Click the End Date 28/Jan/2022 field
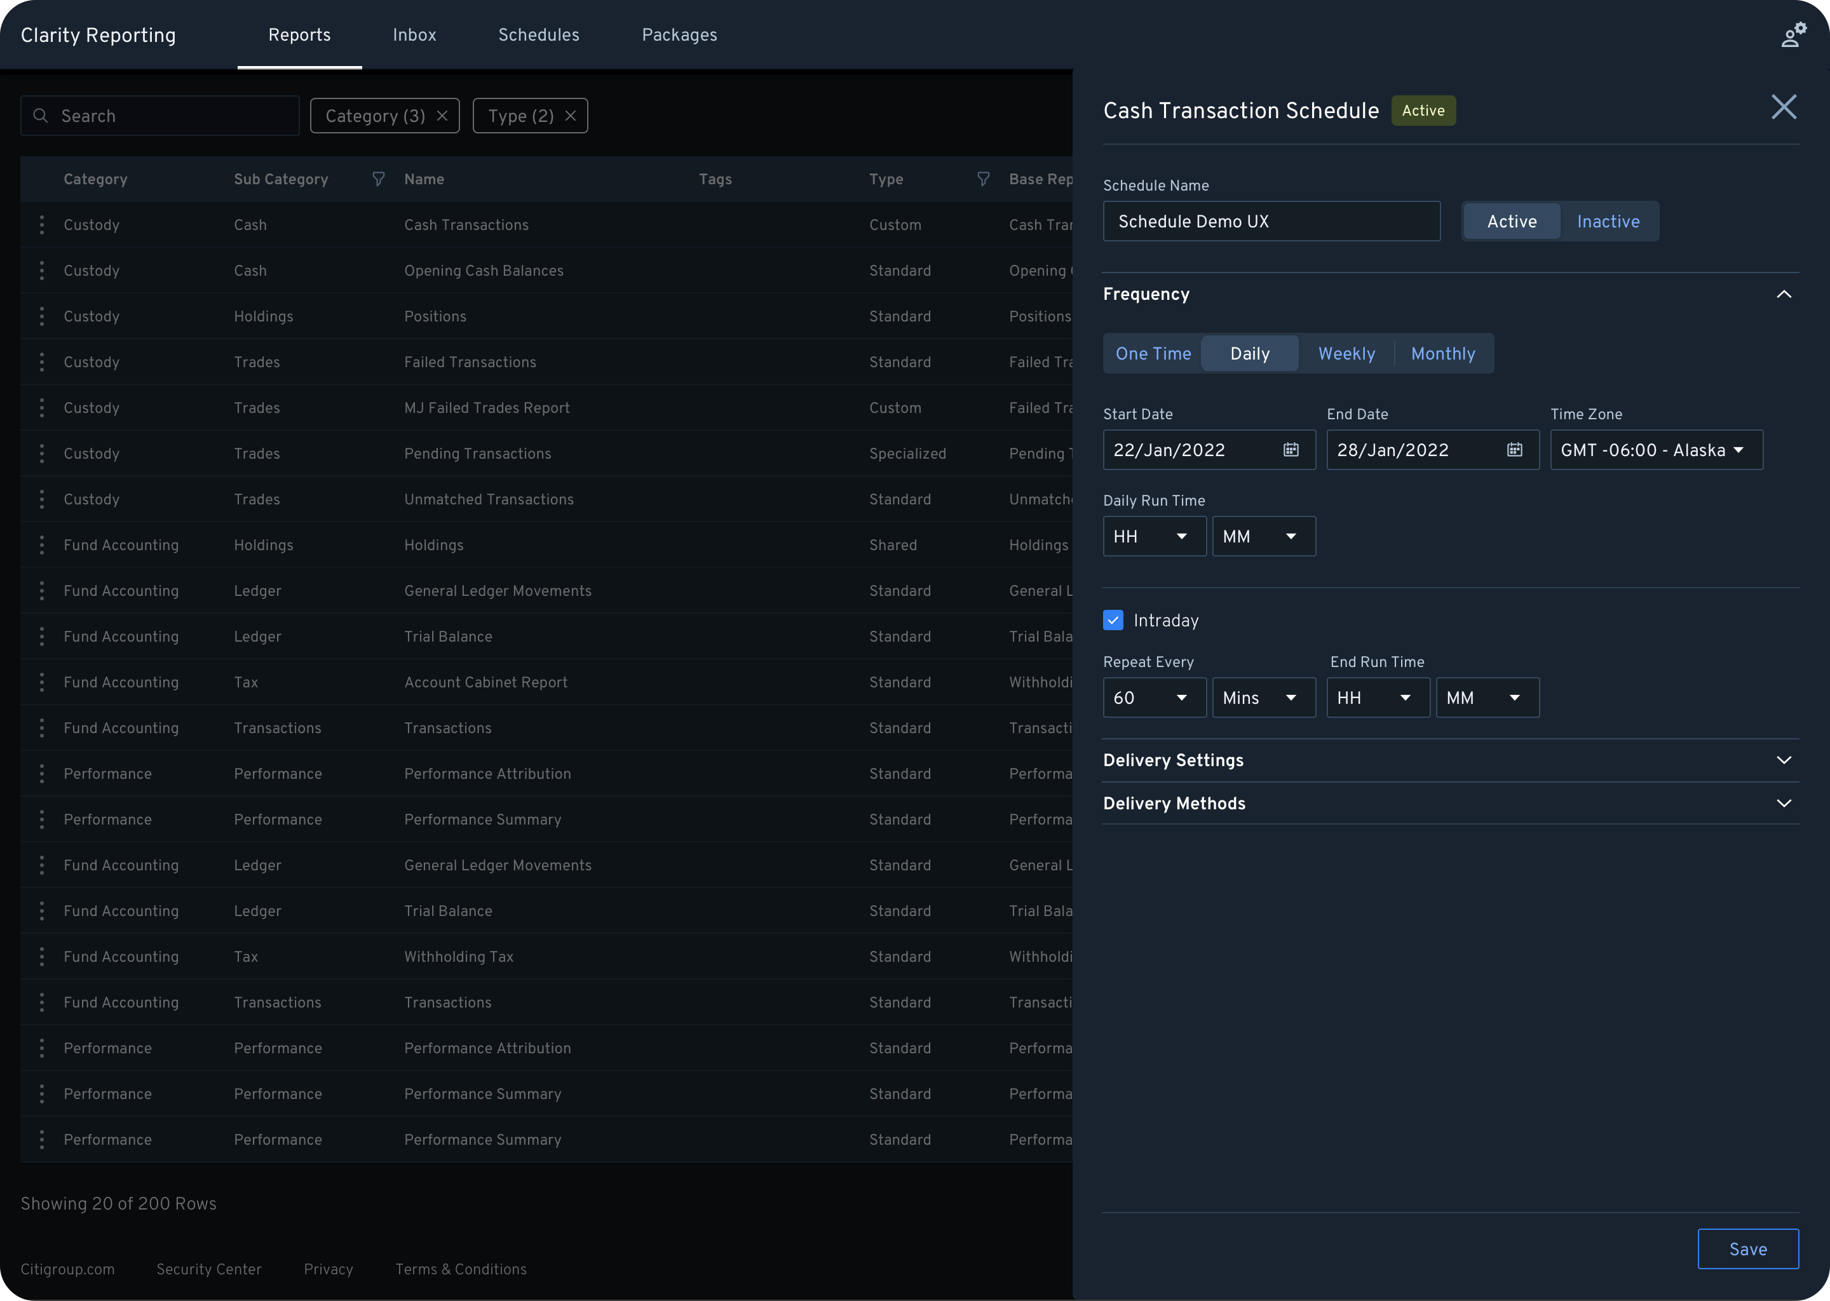This screenshot has width=1830, height=1301. click(1433, 449)
